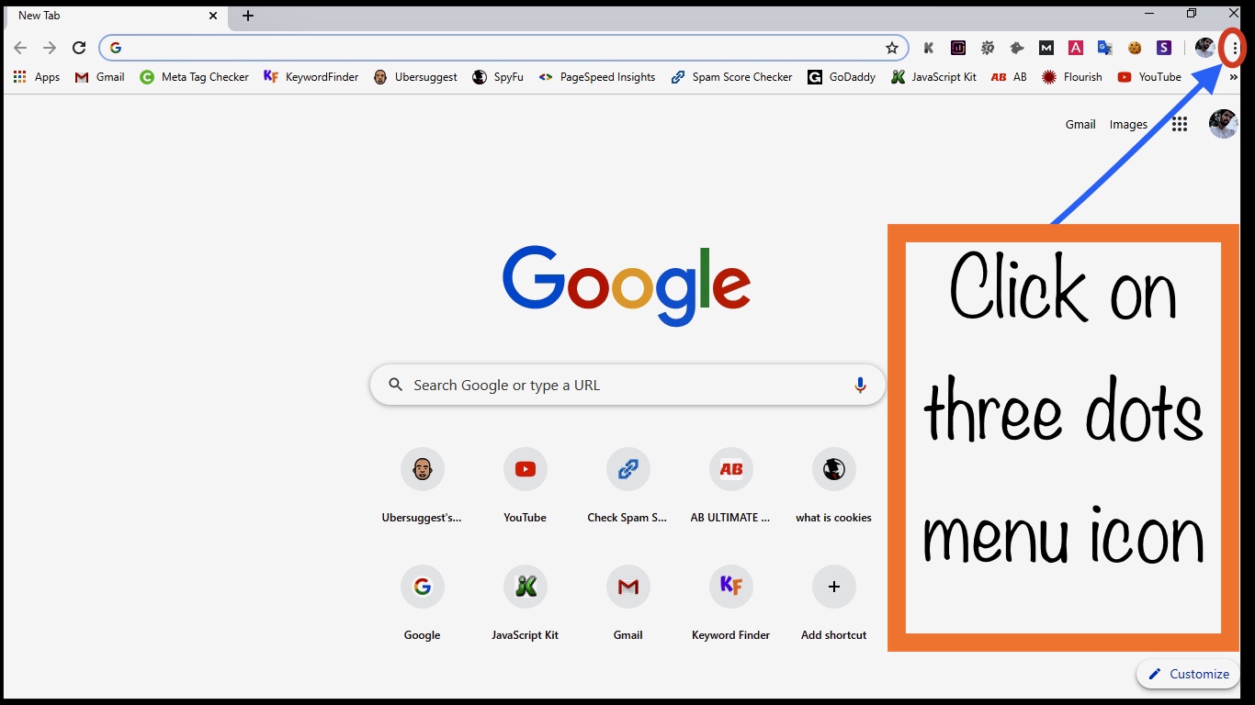This screenshot has height=705, width=1255.
Task: Open KeywordFinder bookmark
Action: click(x=311, y=77)
